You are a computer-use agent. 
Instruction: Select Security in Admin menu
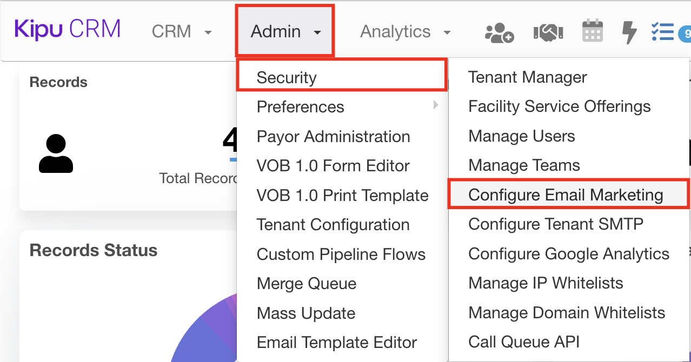pos(287,77)
